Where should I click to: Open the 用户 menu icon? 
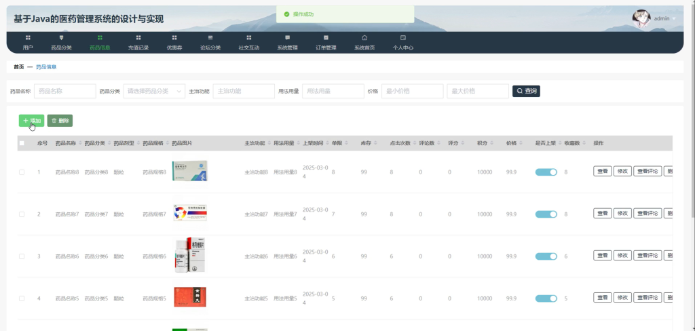click(28, 38)
